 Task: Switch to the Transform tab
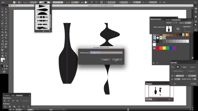pos(7,95)
